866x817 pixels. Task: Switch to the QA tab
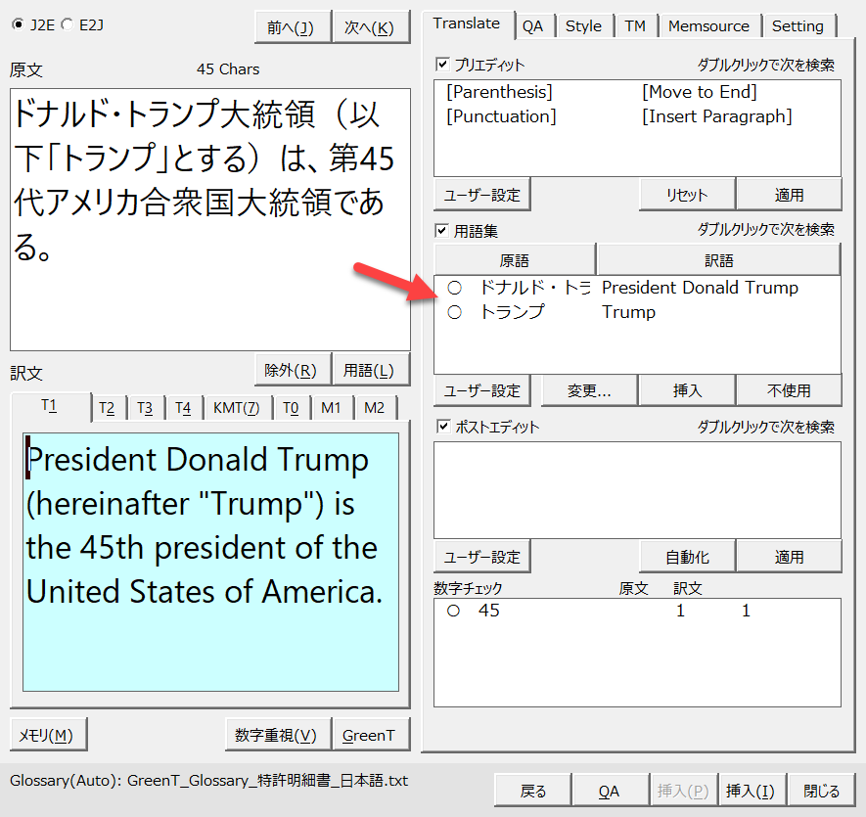pos(532,26)
